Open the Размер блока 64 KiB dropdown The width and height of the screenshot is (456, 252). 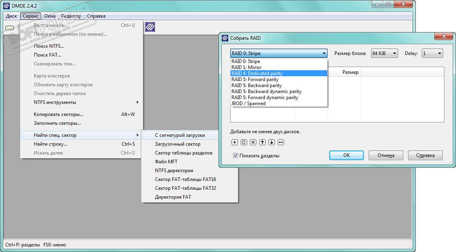[x=384, y=53]
